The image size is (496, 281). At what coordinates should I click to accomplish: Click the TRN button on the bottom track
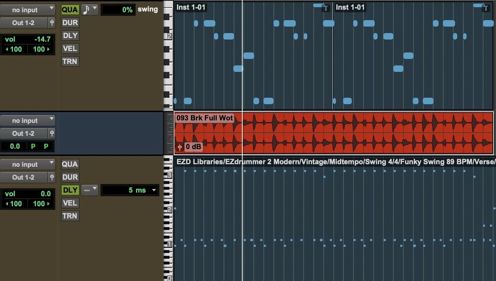[70, 216]
